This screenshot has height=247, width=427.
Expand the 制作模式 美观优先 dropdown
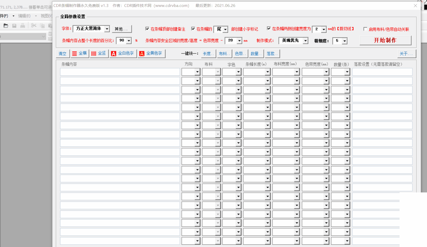[x=305, y=41]
